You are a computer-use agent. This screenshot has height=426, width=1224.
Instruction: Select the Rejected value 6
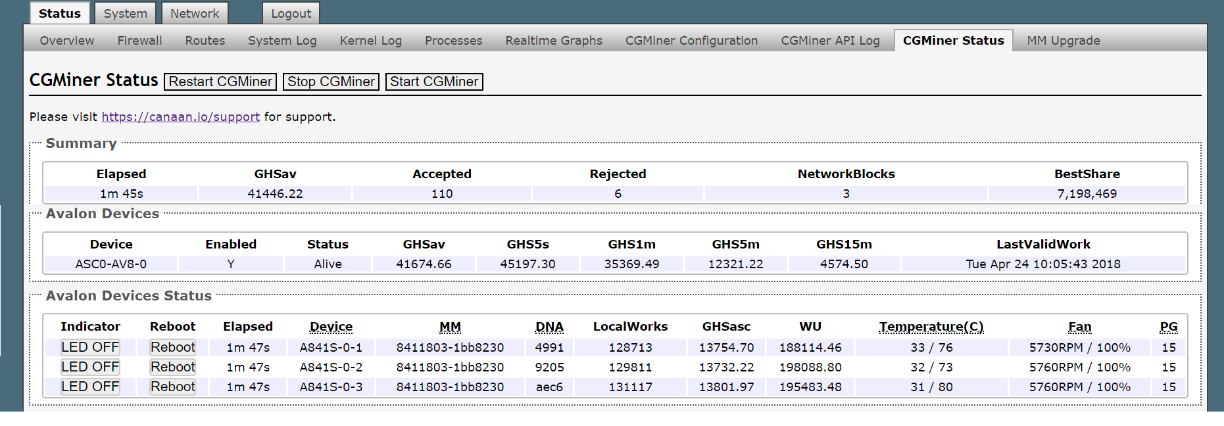(x=618, y=194)
